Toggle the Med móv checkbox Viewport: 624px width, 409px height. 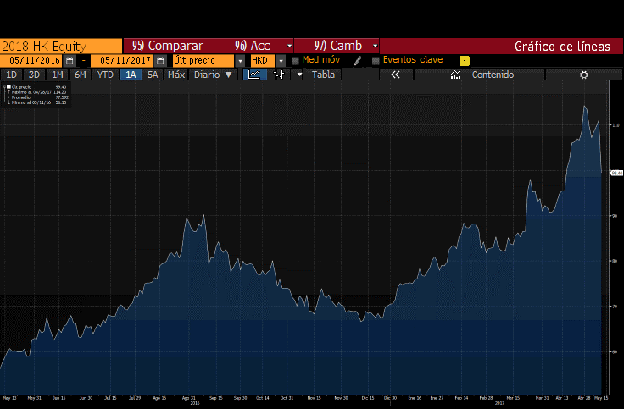pyautogui.click(x=295, y=61)
